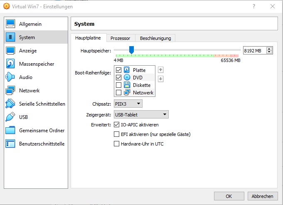Click the 8192 MB memory input field
The image size is (283, 205).
point(255,51)
